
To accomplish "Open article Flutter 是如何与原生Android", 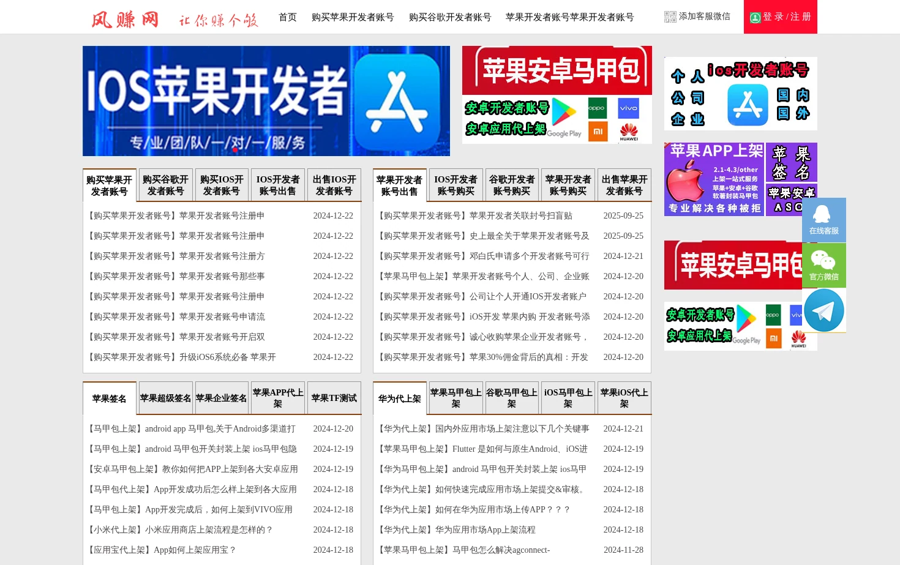I will [x=520, y=449].
